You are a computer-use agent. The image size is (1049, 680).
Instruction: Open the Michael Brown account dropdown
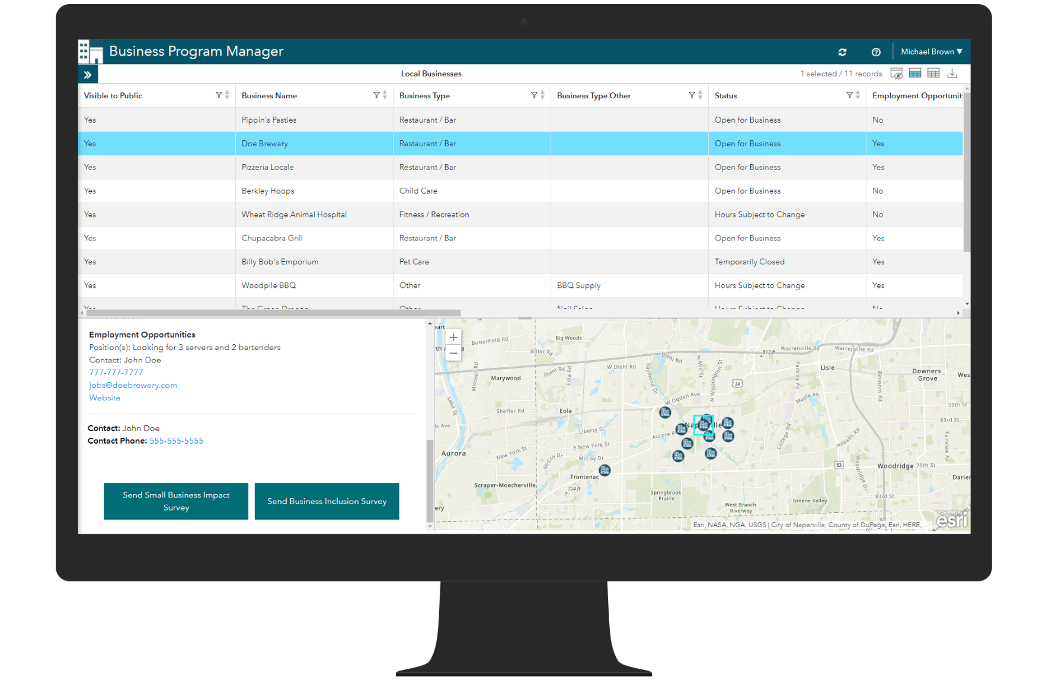(930, 52)
